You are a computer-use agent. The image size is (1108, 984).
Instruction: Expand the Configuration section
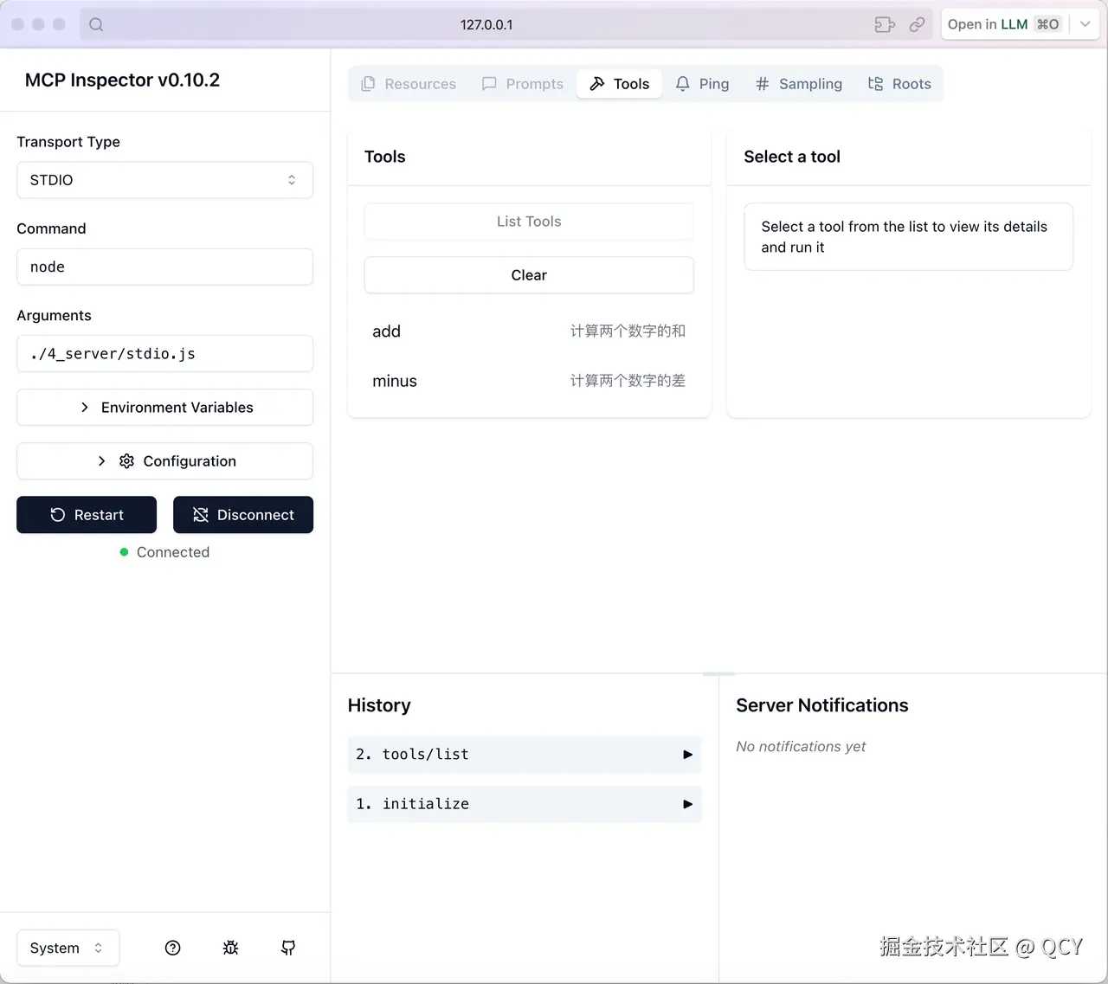164,461
